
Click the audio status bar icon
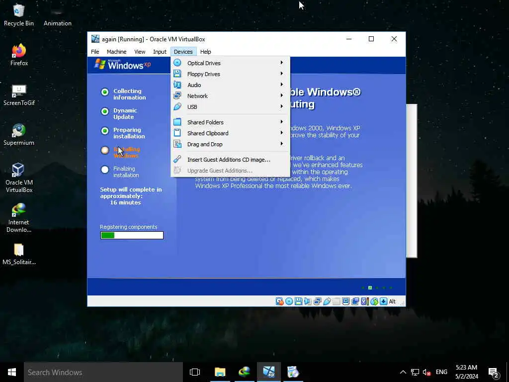(308, 301)
